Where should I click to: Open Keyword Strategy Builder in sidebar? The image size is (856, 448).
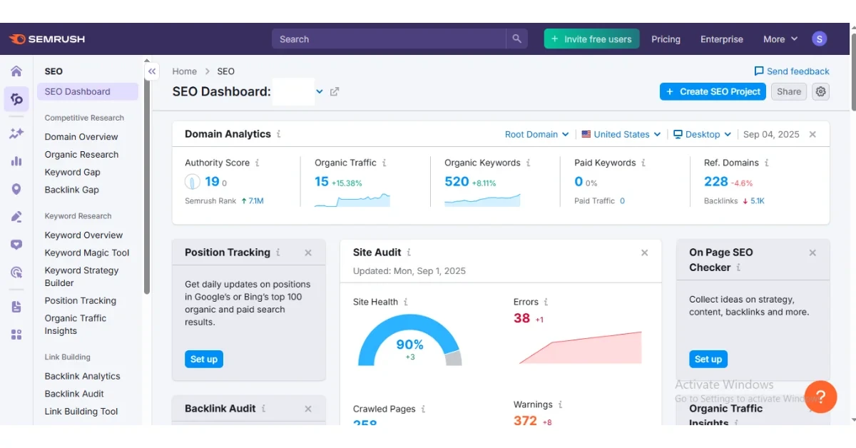pyautogui.click(x=81, y=277)
